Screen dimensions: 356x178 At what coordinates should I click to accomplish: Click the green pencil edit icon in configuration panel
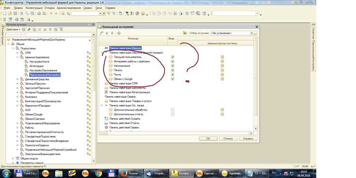(29, 29)
